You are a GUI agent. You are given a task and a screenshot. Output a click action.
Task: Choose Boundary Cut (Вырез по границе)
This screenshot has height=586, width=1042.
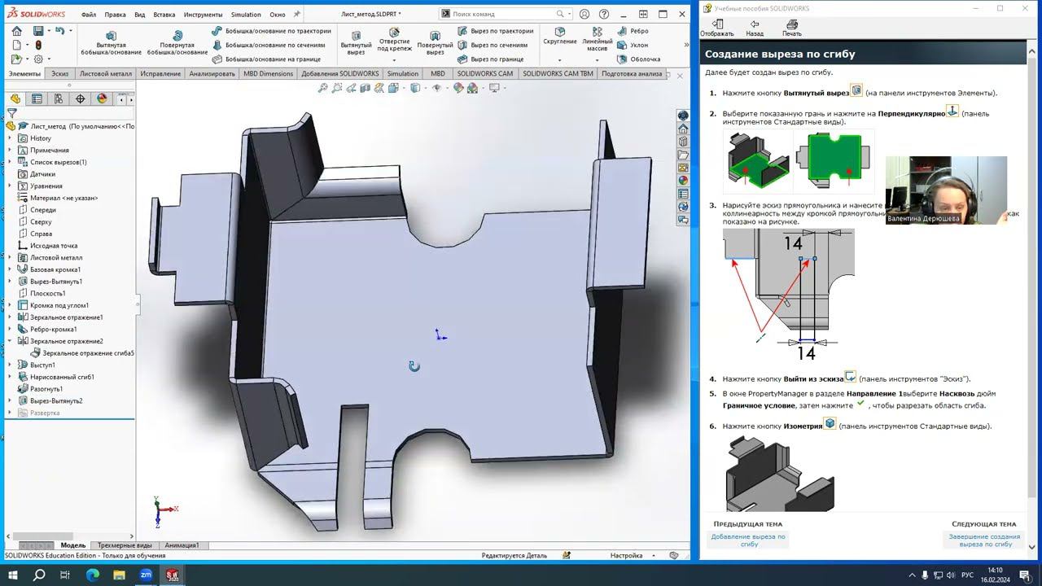click(x=490, y=59)
